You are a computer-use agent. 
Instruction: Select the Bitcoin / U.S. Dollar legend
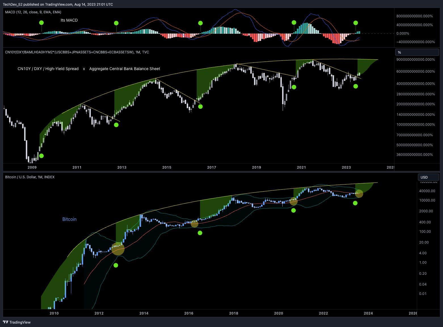(x=30, y=177)
